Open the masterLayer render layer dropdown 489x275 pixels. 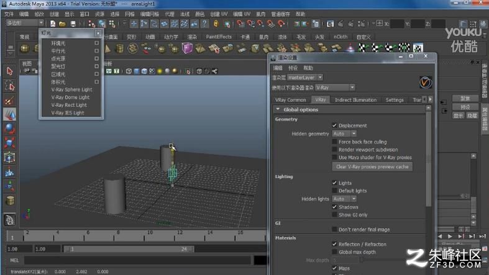tap(305, 77)
